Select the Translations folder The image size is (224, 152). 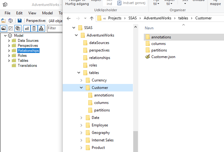point(27,66)
